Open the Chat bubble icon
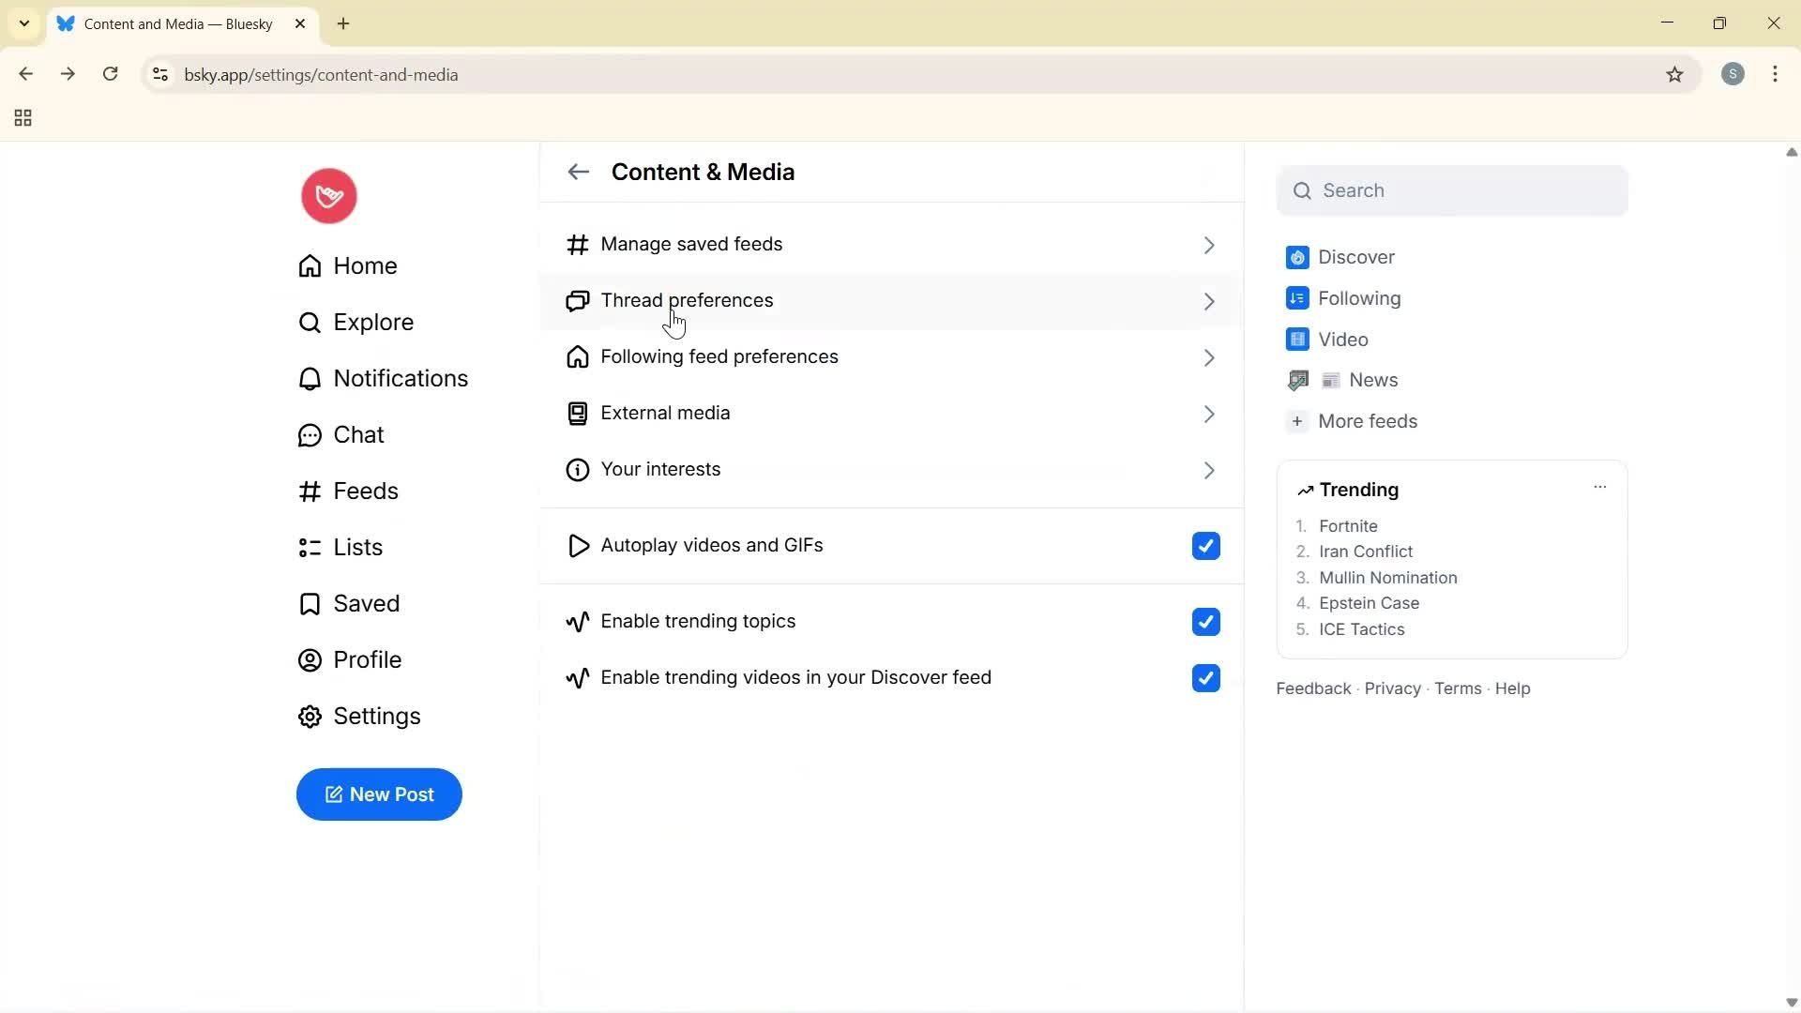The image size is (1801, 1013). 310,434
